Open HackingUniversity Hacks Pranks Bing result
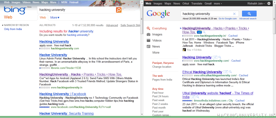The image size is (276, 118). pyautogui.click(x=81, y=74)
